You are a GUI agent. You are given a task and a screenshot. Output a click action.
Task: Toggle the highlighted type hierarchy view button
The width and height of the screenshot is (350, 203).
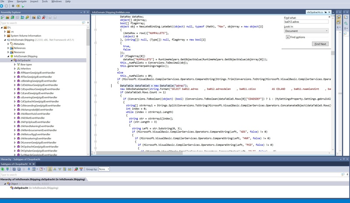coord(50,169)
